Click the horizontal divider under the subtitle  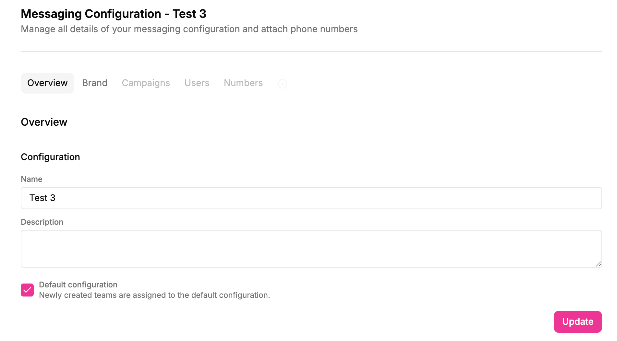coord(311,52)
